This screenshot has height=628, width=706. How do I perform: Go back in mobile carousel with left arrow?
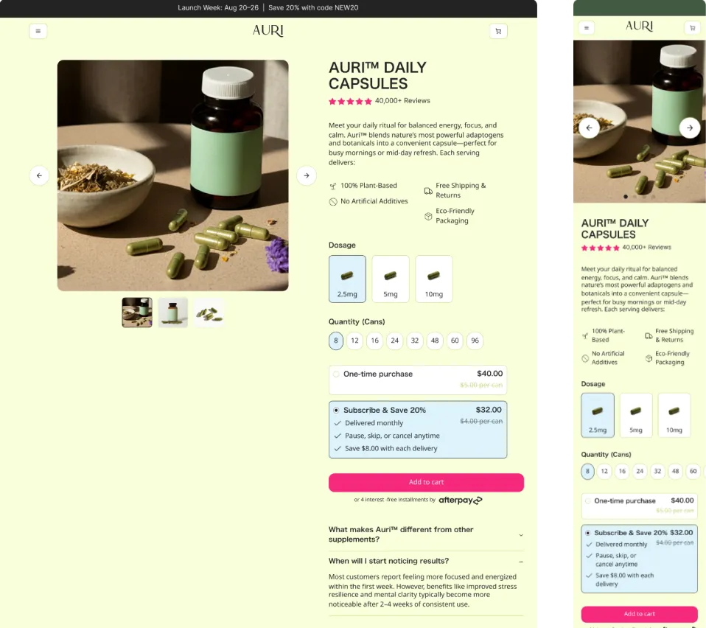589,128
